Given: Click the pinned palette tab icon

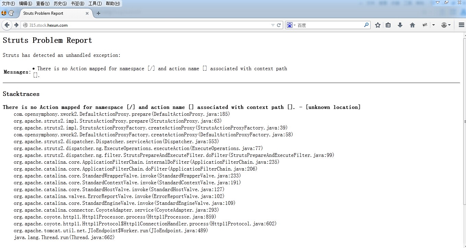Looking at the screenshot, I should (x=11, y=13).
